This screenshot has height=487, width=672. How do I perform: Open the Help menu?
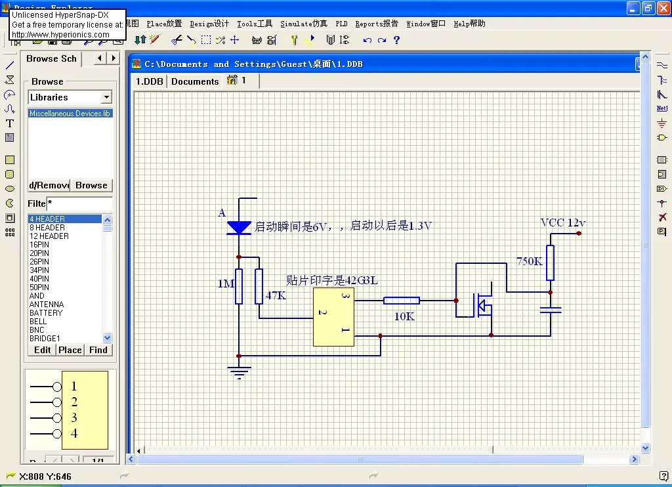tap(470, 24)
